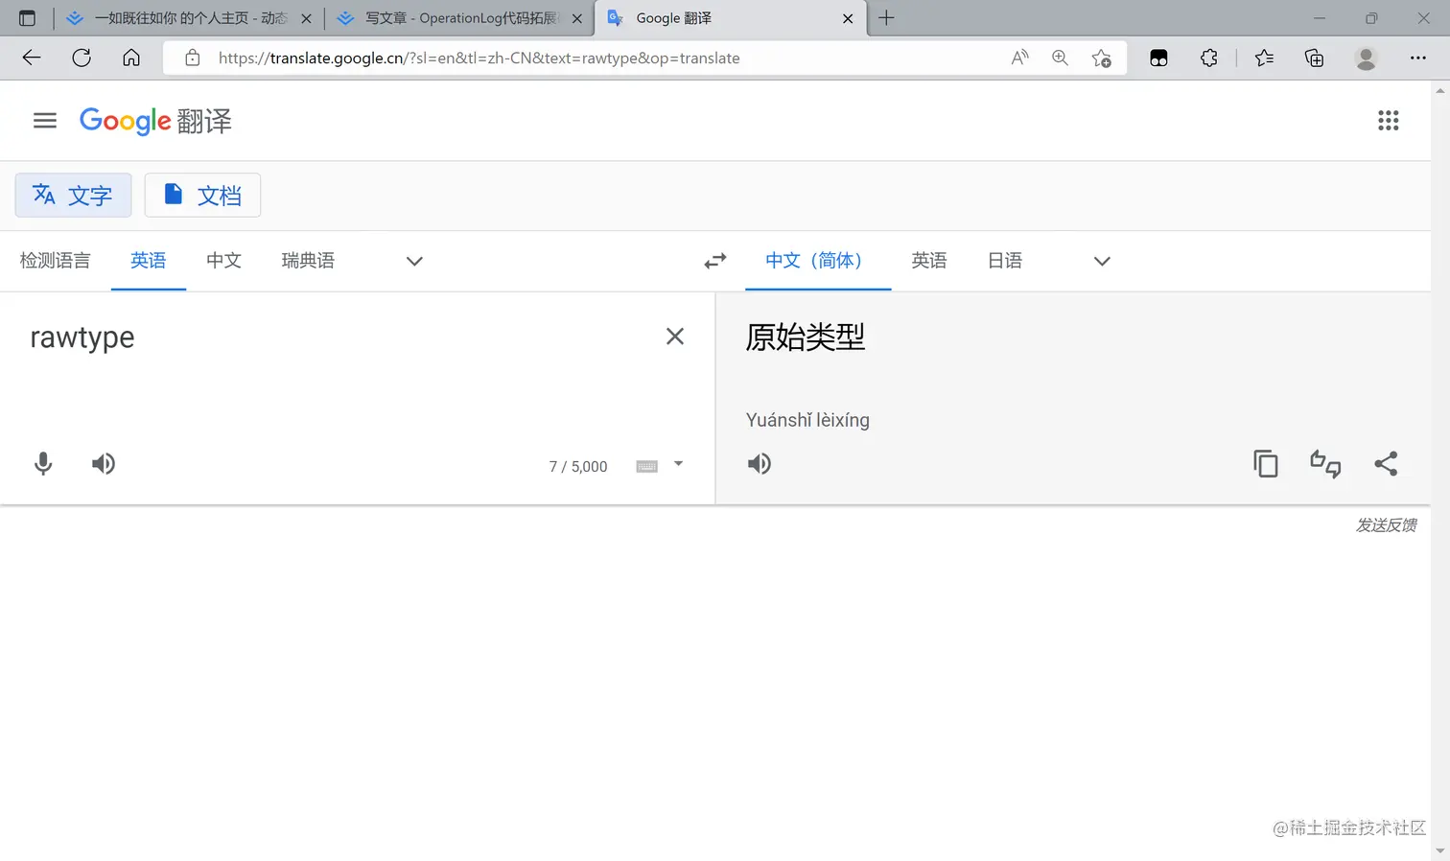The image size is (1450, 861).
Task: Listen to the source text pronunciation
Action: (104, 464)
